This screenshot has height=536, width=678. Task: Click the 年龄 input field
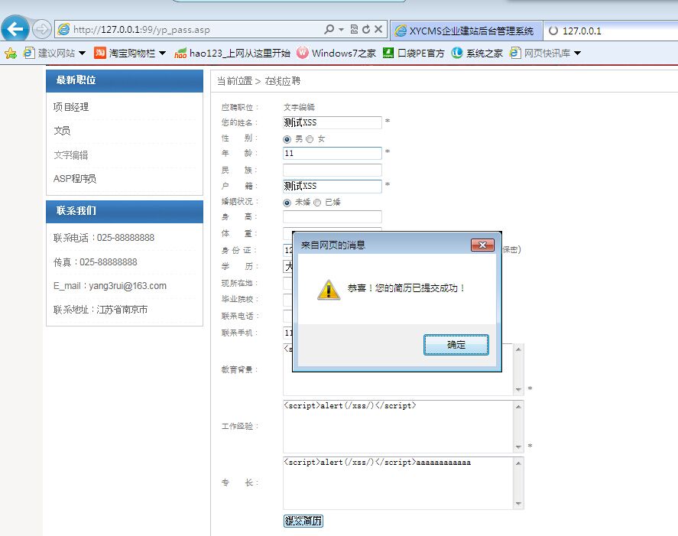[x=332, y=153]
